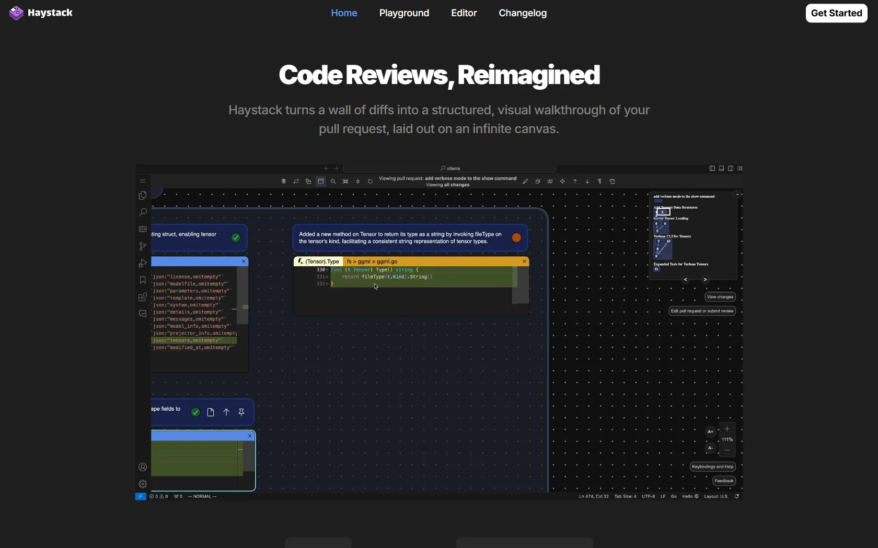
Task: Open the Editor nav tab
Action: [x=464, y=13]
